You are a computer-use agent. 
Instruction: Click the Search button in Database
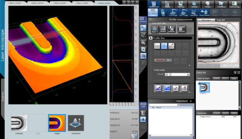pos(225,113)
